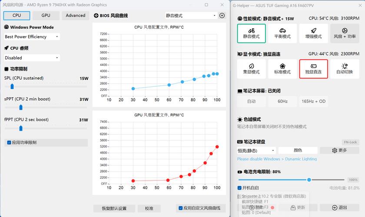The image size is (365, 217).
Task: Switch to the GPU tab
Action: pos(46,16)
